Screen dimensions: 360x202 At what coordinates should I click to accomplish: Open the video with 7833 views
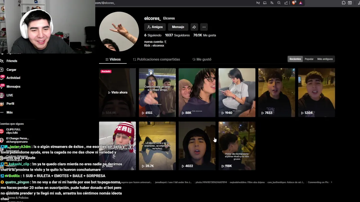(x=277, y=93)
